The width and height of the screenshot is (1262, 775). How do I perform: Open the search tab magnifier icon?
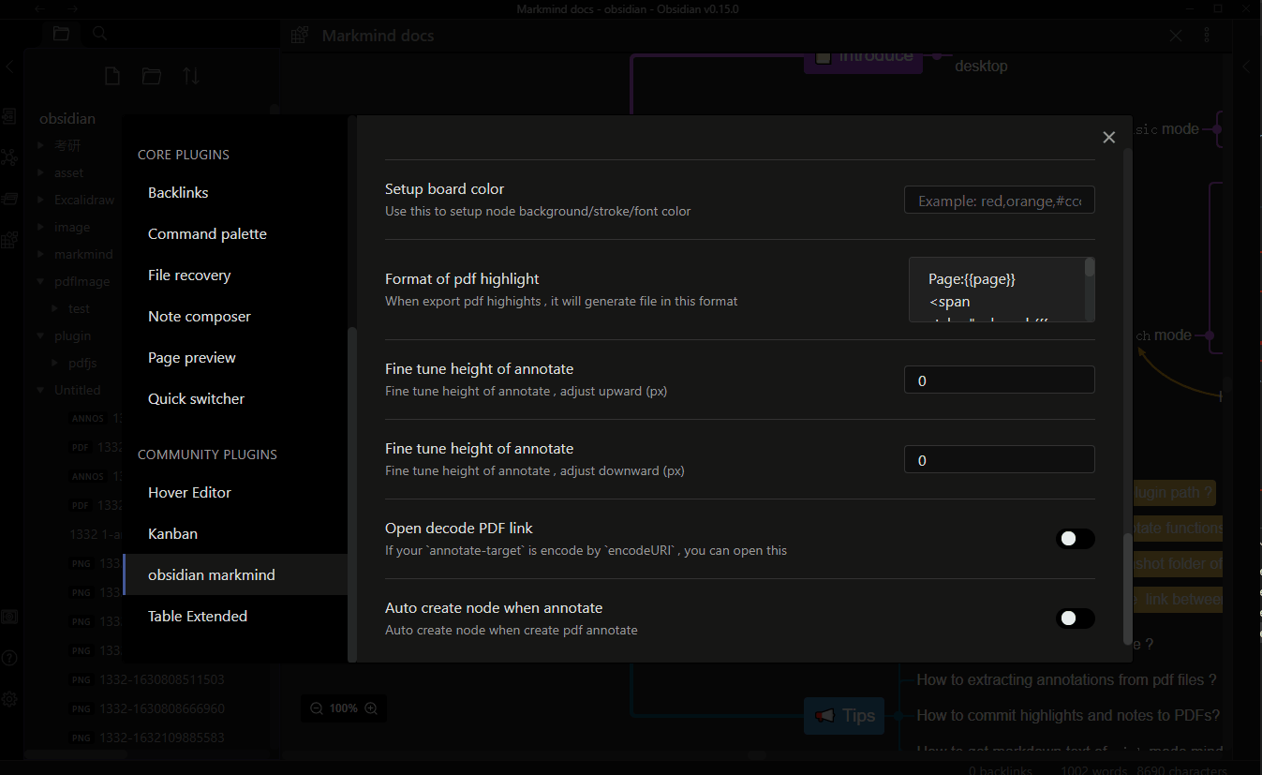click(99, 35)
